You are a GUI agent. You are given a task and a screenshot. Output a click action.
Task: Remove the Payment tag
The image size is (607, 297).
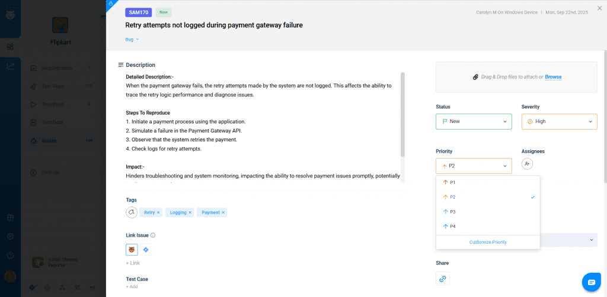tap(223, 212)
